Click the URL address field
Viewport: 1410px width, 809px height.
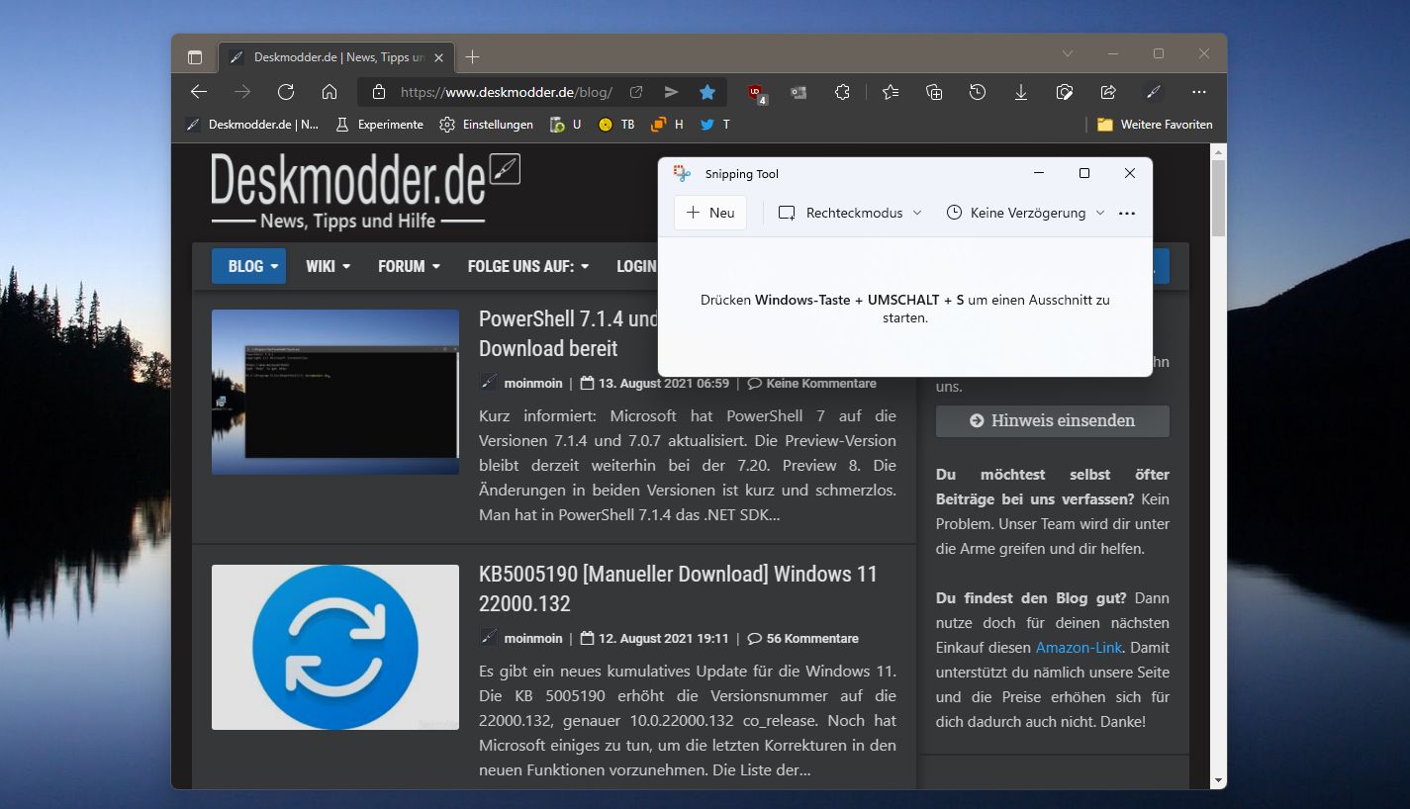point(507,92)
